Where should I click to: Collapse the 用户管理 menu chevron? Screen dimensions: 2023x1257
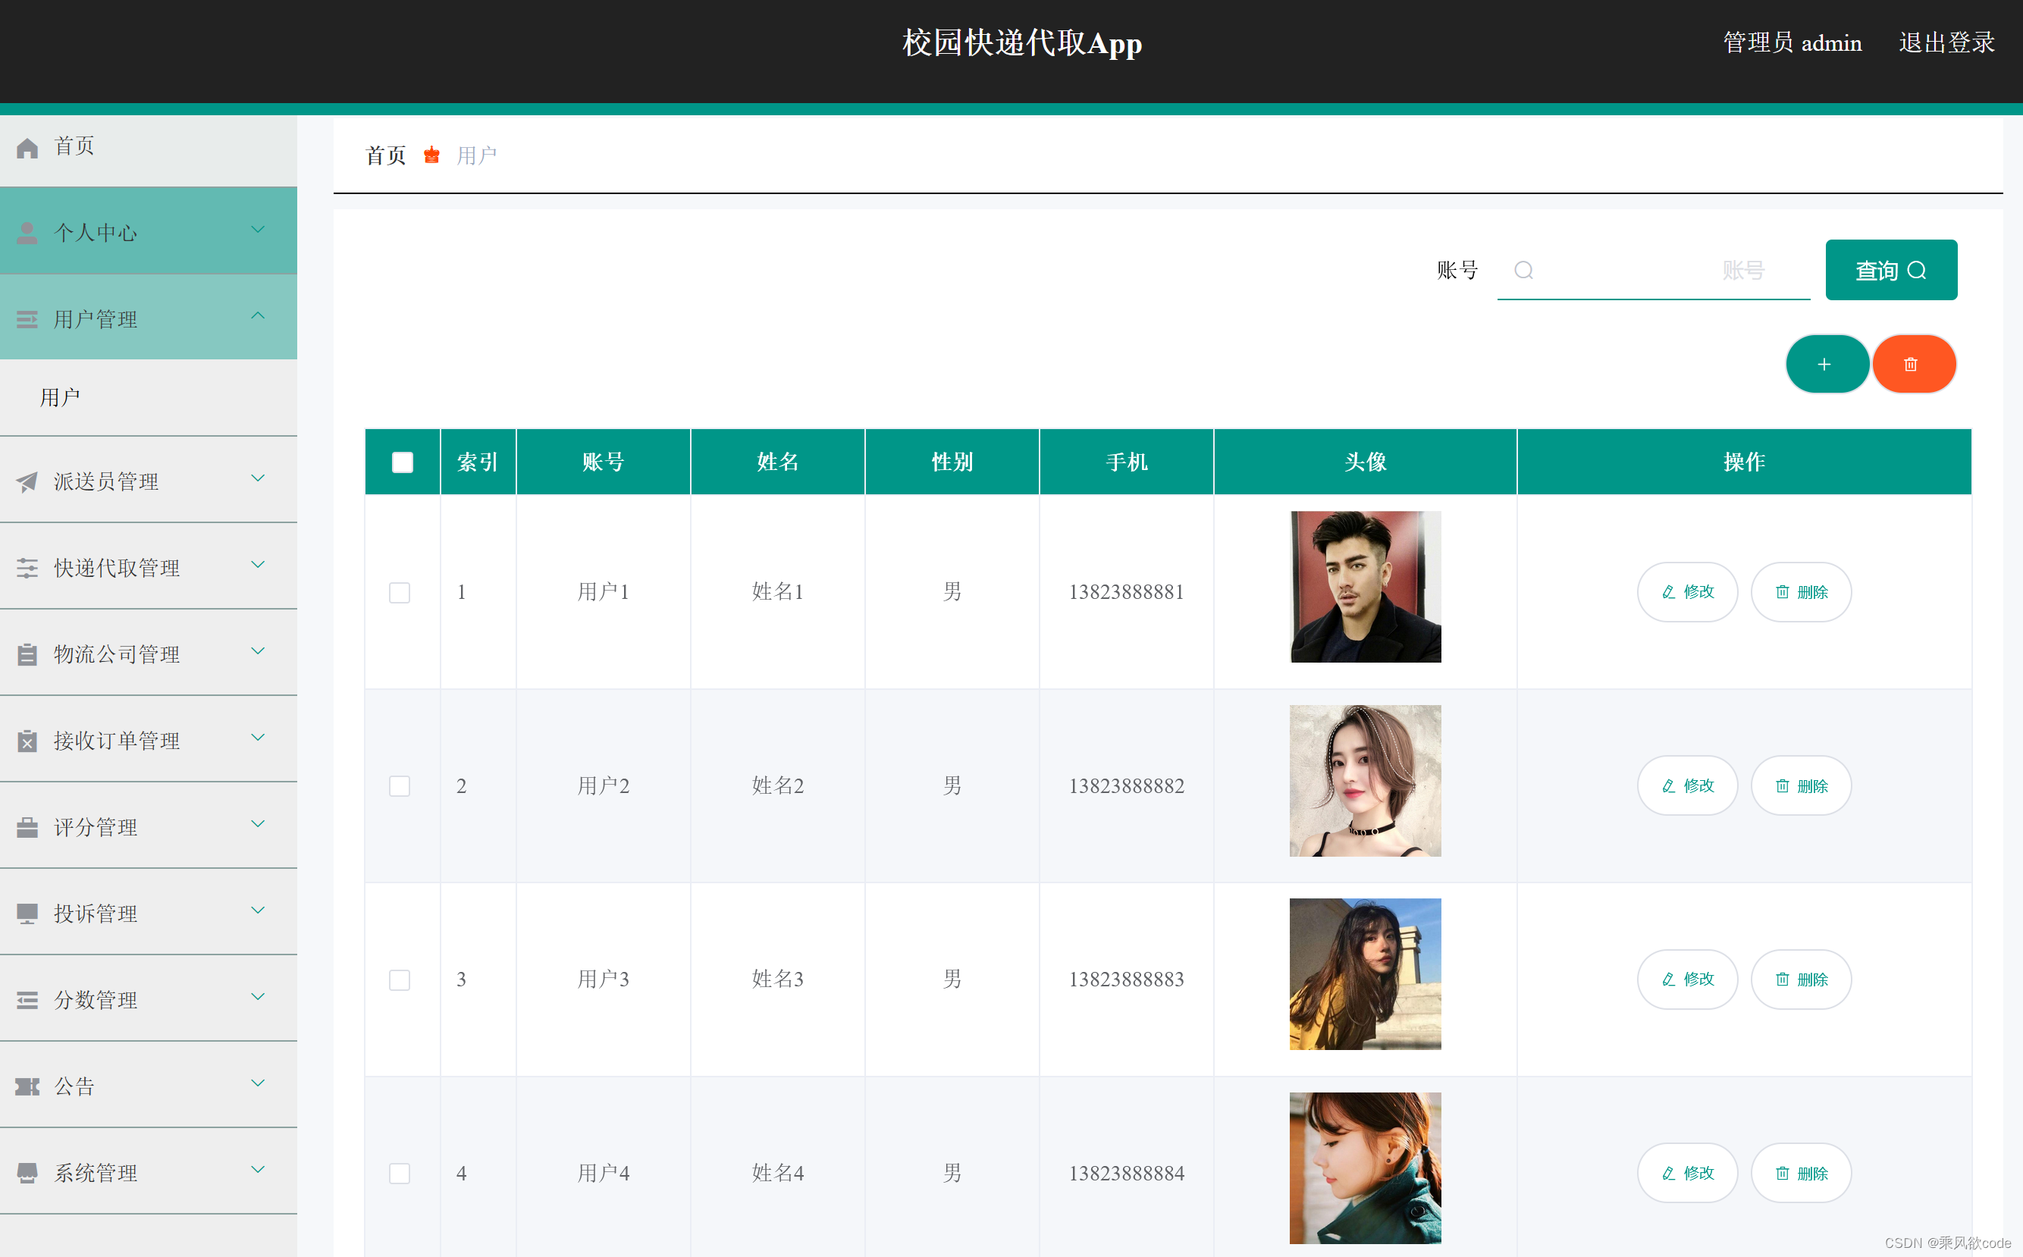coord(258,316)
